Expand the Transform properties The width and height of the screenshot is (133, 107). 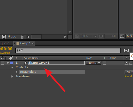[x=12, y=77]
